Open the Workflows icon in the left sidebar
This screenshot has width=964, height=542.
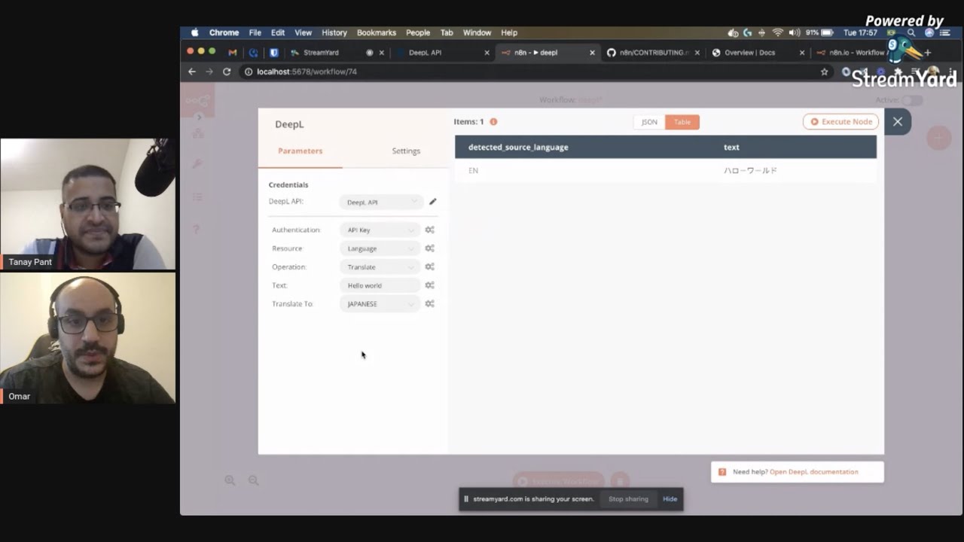[x=197, y=132]
